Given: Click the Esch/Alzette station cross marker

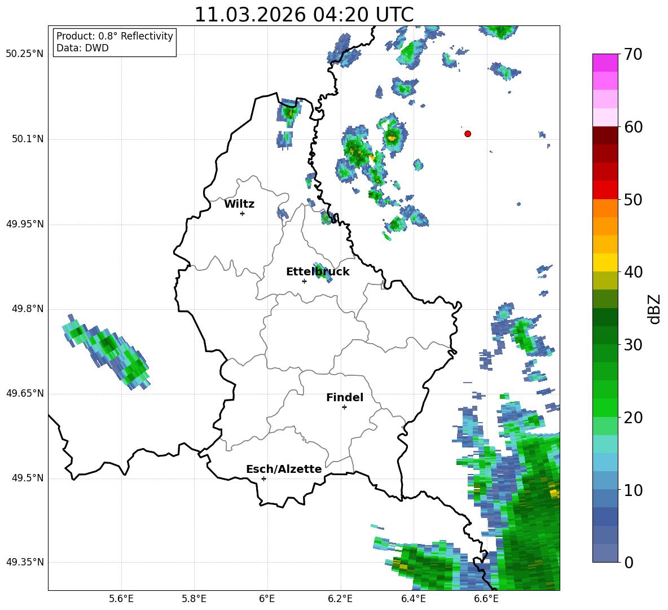Looking at the screenshot, I should tap(263, 479).
